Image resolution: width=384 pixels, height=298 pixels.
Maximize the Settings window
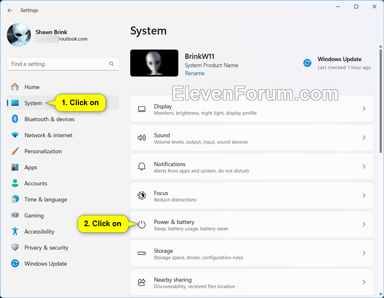click(356, 7)
